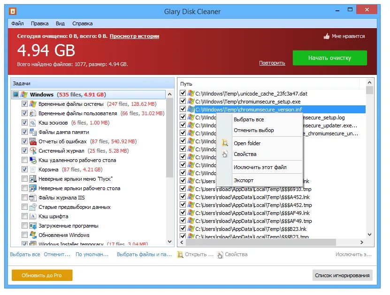Uncheck 'Отчеты об ошибках' checkbox
The height and width of the screenshot is (295, 390).
[24, 141]
